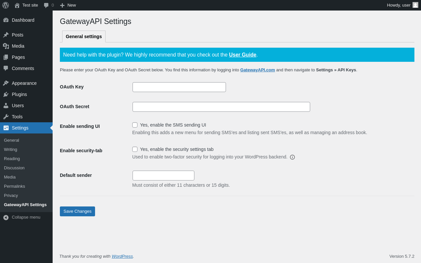Click the 'GatewayAPI Settings' page heading

point(95,21)
